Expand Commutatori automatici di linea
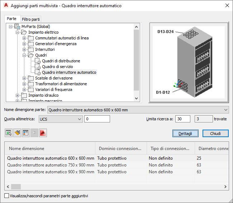This screenshot has width=233, height=203. point(24,38)
